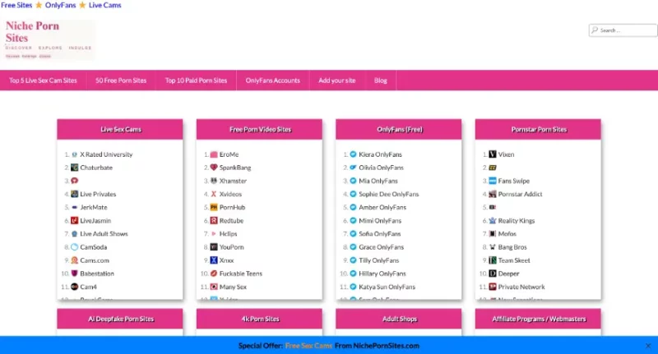Open the Live Sex Cams category header
The height and width of the screenshot is (354, 658).
(120, 130)
